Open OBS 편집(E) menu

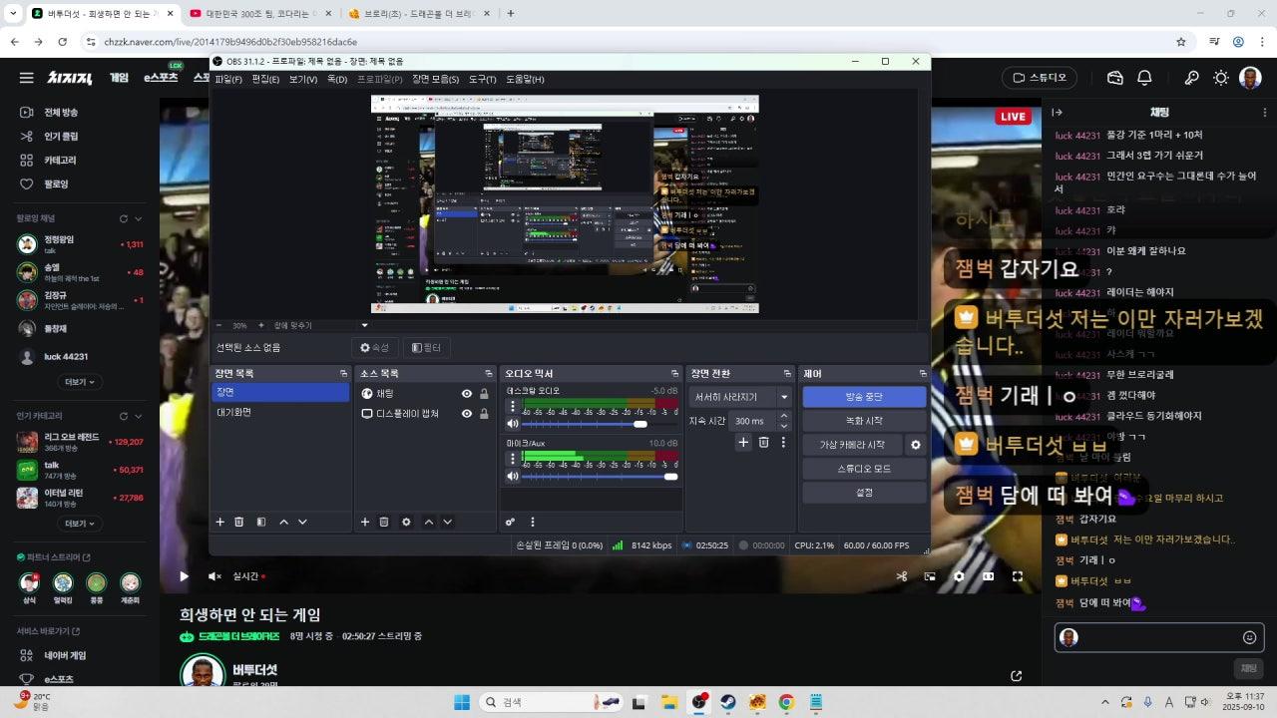[x=265, y=79]
